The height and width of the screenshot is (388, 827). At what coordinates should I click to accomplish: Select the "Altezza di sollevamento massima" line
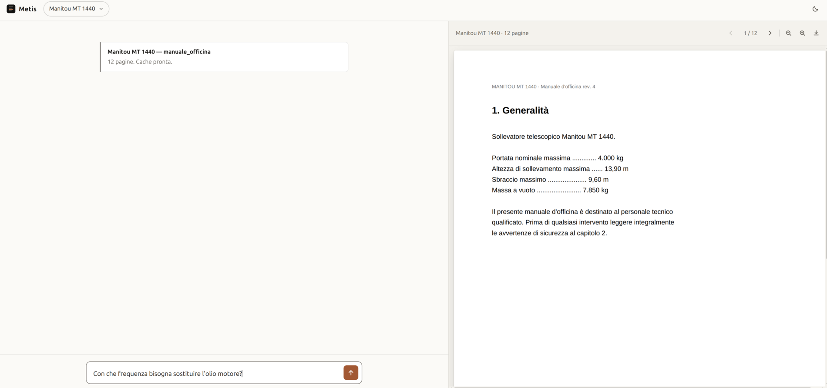point(560,169)
